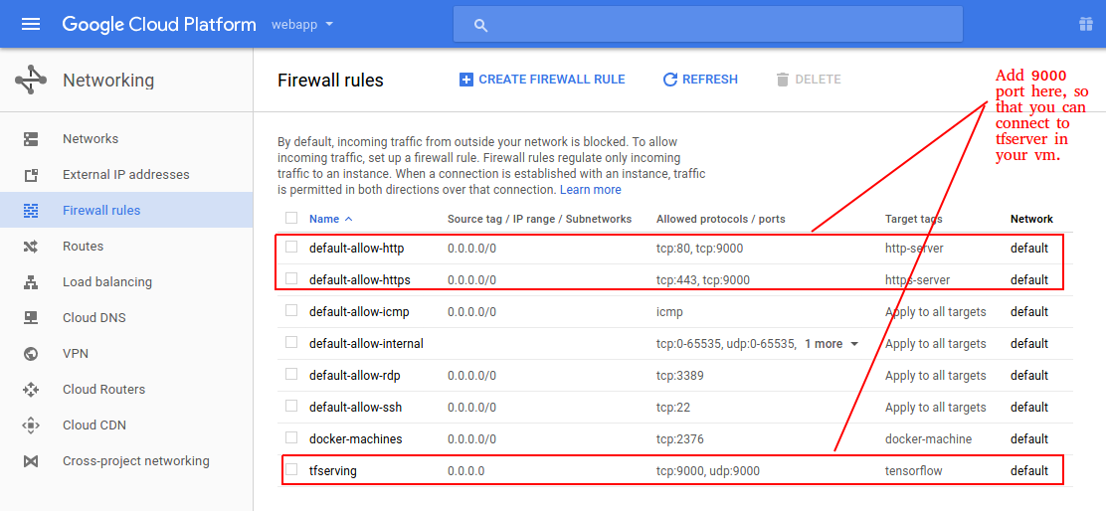Click CREATE FIREWALL RULE button
Image resolution: width=1106 pixels, height=511 pixels.
click(x=542, y=80)
